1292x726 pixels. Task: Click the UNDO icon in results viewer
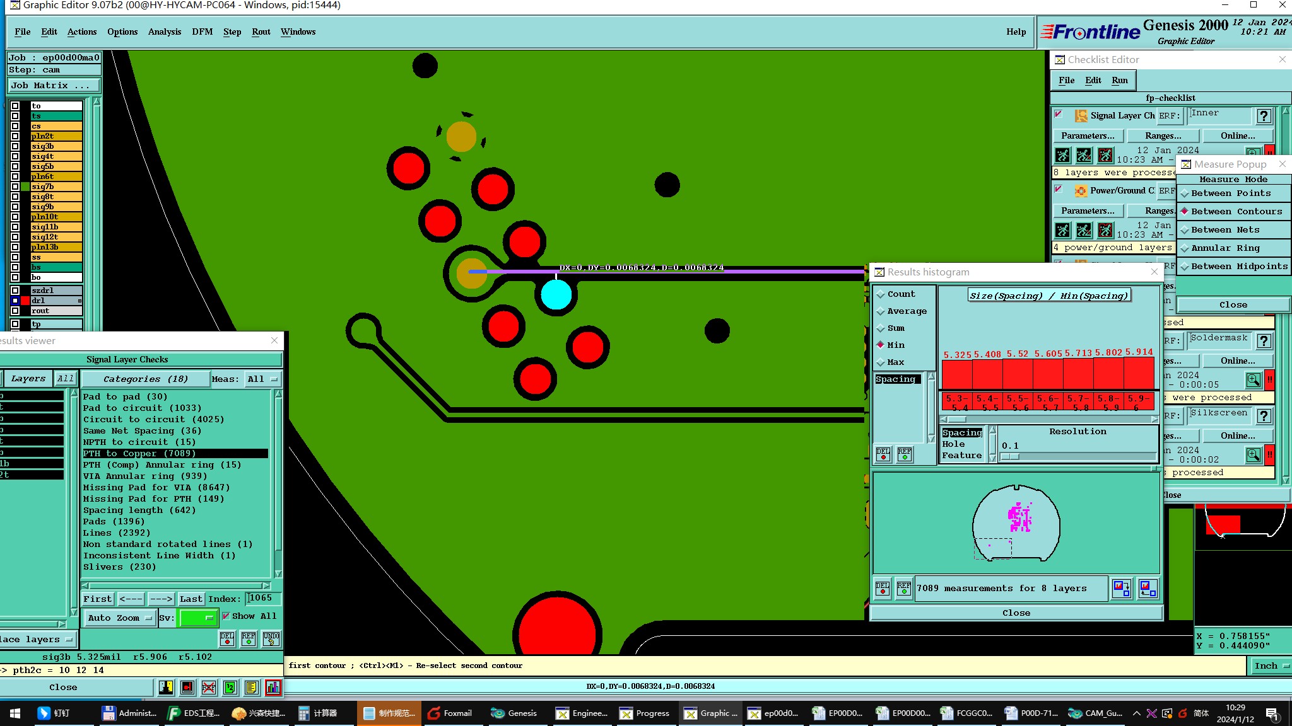coord(271,638)
